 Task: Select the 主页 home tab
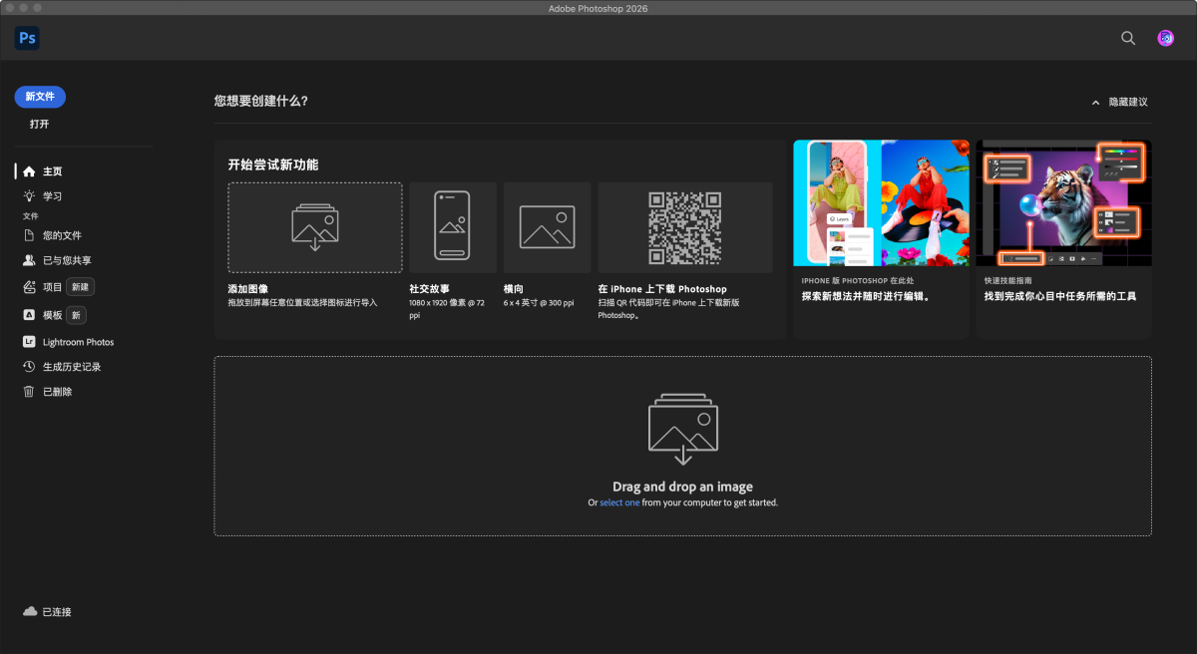click(52, 171)
